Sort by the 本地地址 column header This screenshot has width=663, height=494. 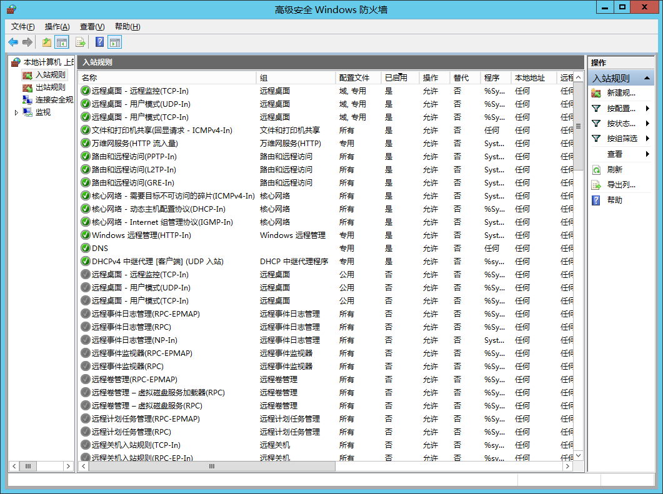[x=534, y=78]
